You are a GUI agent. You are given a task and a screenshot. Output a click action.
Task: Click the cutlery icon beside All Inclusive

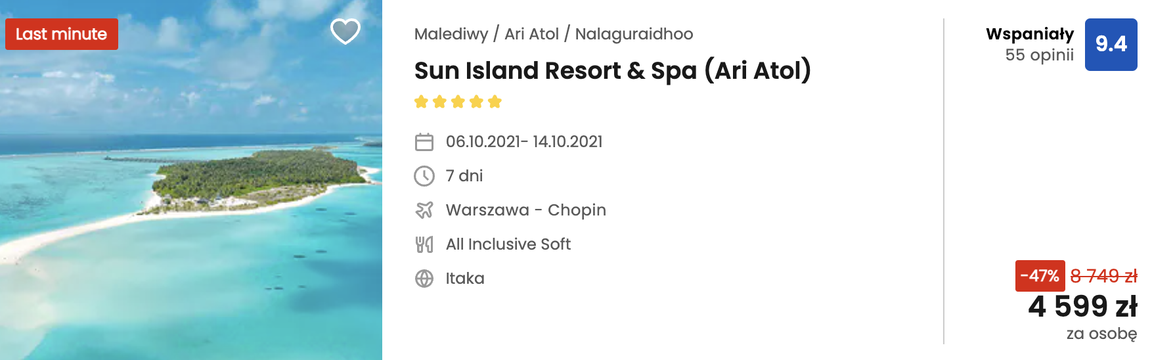pyautogui.click(x=424, y=244)
